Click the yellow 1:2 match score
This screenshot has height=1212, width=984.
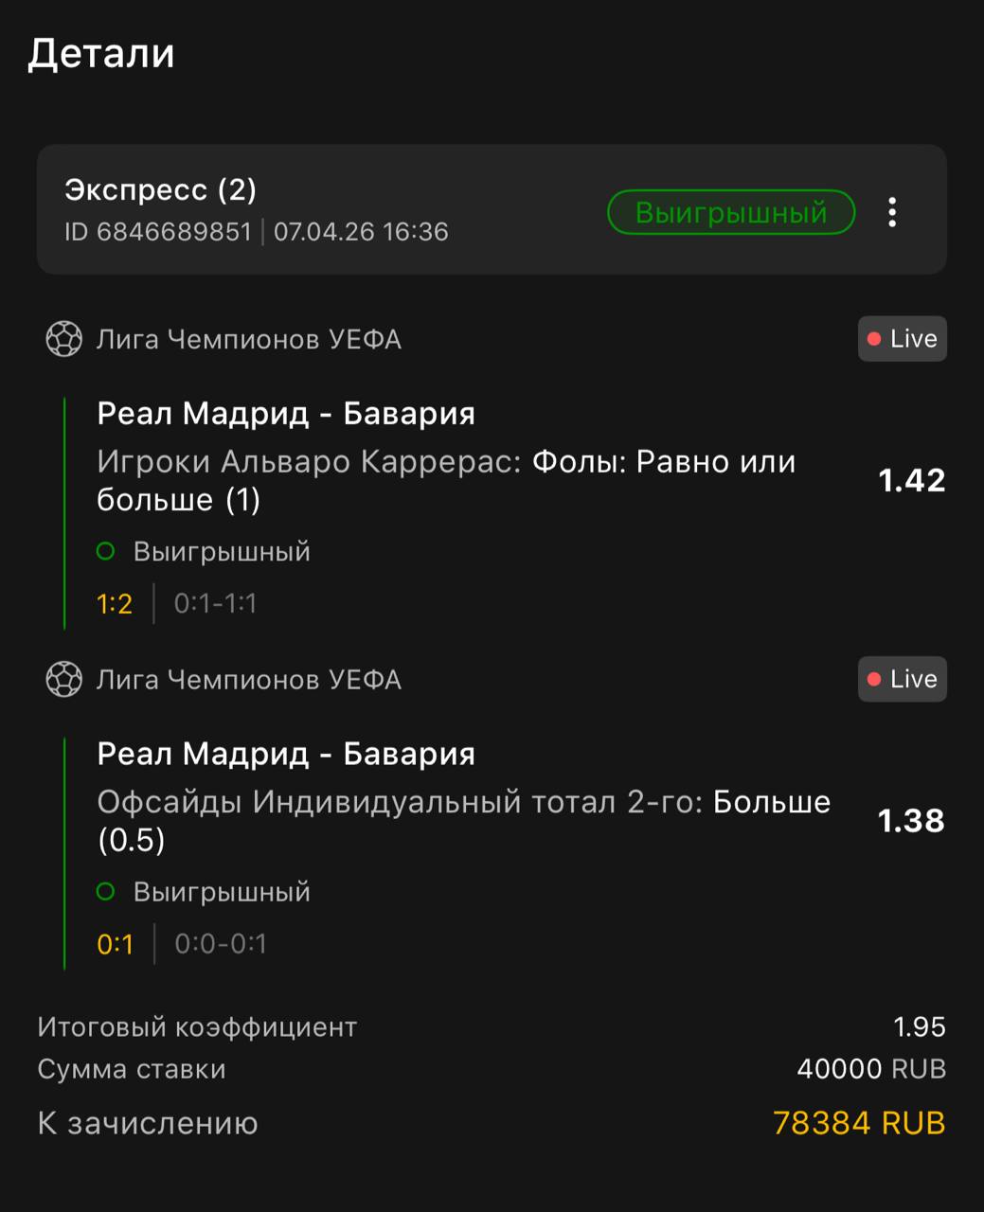coord(115,604)
